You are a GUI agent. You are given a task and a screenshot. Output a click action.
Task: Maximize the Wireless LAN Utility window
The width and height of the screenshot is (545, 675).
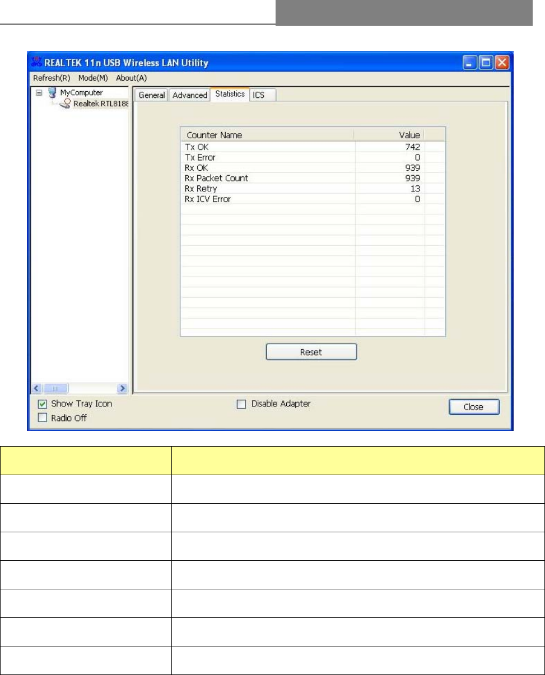click(x=486, y=63)
